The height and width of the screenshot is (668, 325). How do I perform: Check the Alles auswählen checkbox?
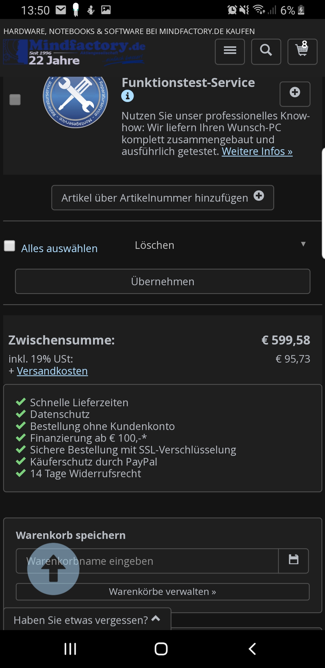pos(10,246)
